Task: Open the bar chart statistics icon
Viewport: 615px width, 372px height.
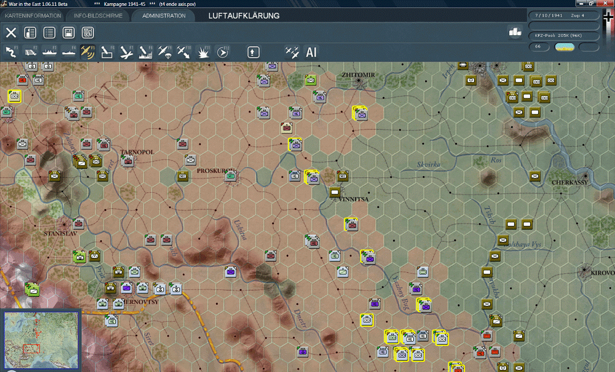Action: coord(515,32)
